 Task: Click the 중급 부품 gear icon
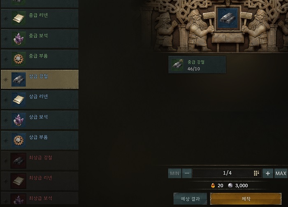coord(19,59)
